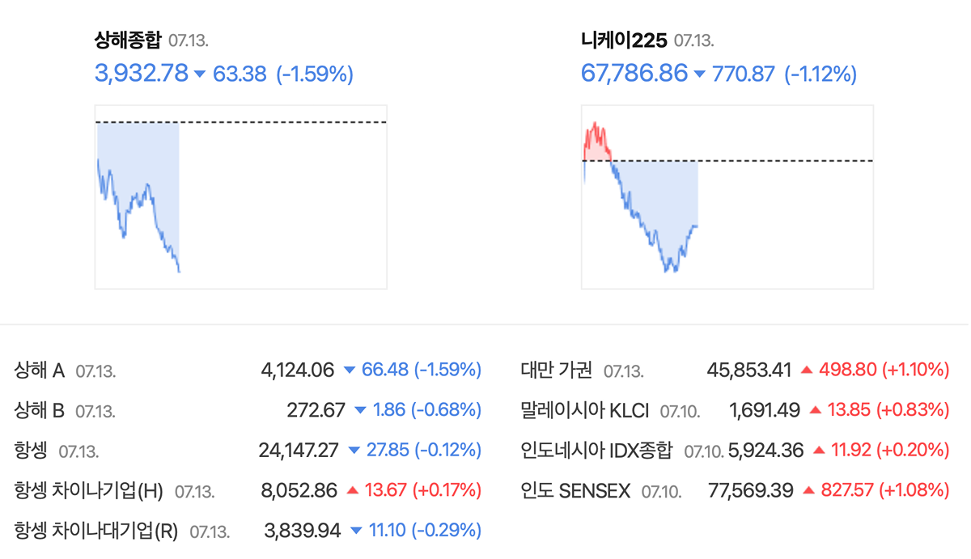The height and width of the screenshot is (559, 971).
Task: Open the 인도네시아 IDX종합 index
Action: (596, 450)
